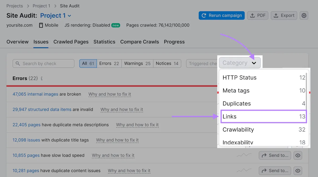The width and height of the screenshot is (318, 177).
Task: Toggle eye icon on duplicate content issues row
Action: pos(298,171)
